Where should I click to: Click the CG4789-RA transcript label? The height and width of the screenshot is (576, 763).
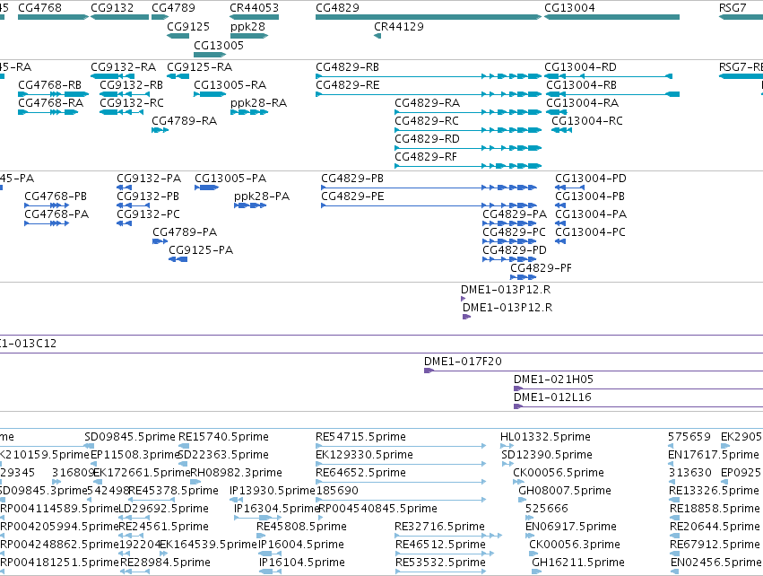click(185, 121)
